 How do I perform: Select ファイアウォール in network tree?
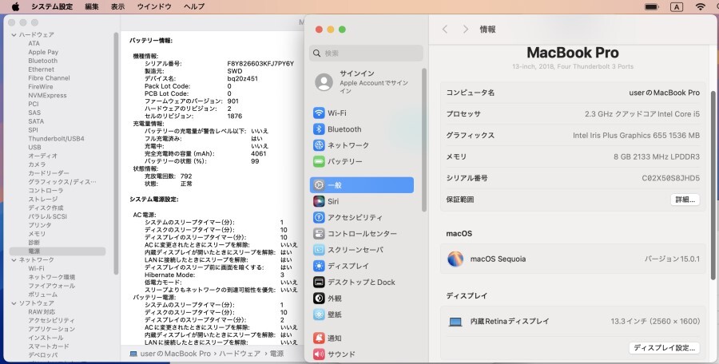pos(51,286)
